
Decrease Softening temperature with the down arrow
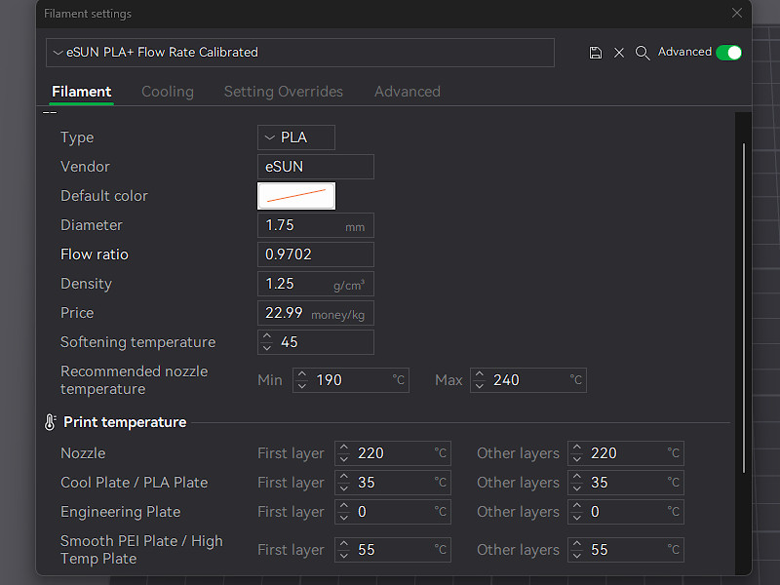click(267, 348)
